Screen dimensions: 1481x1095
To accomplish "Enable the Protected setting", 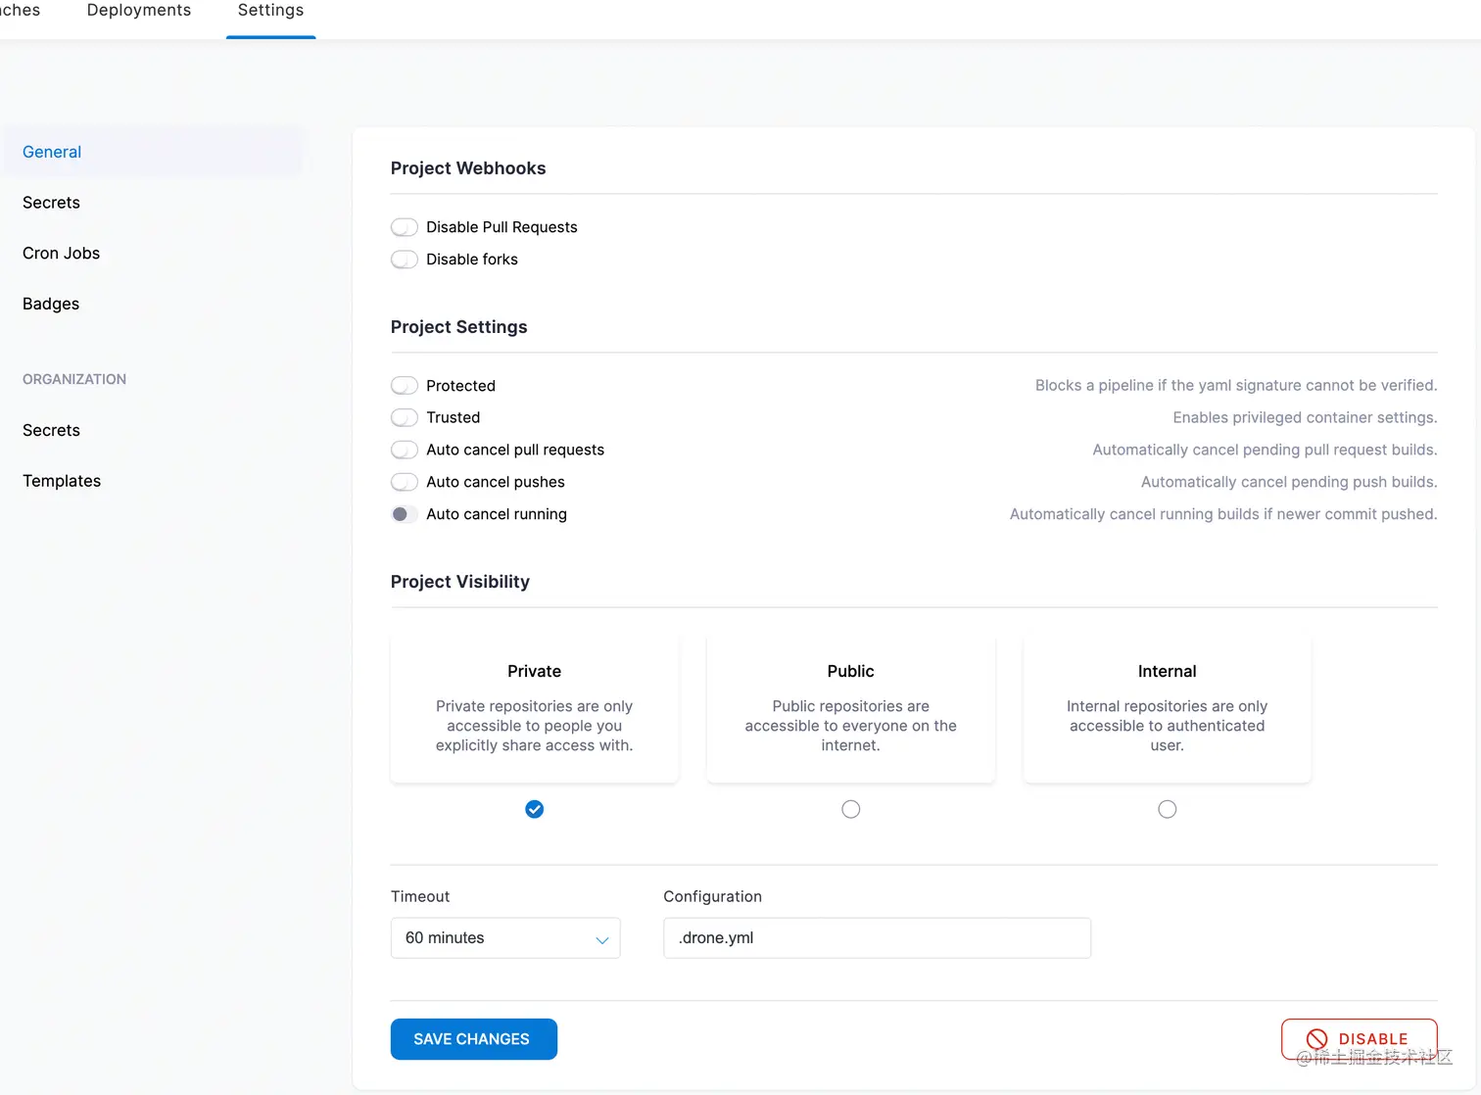I will (x=405, y=385).
